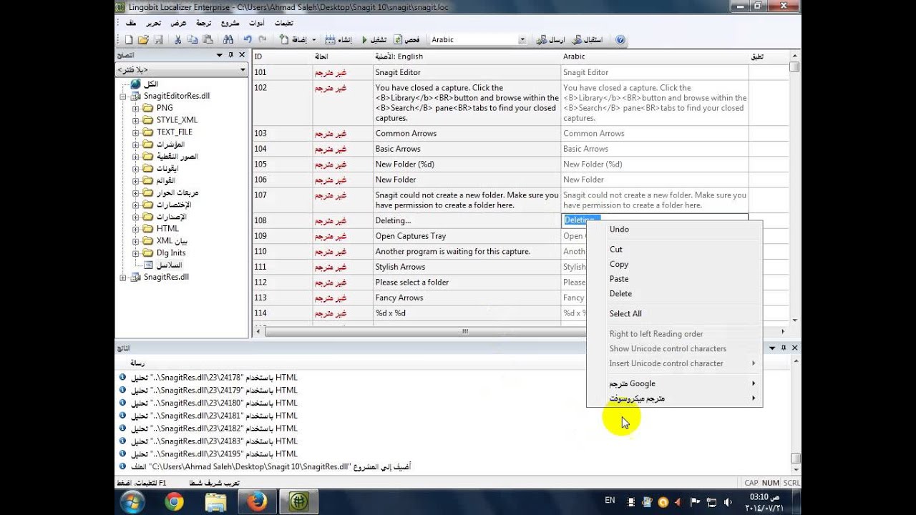Open the أدوات (Tools) menu
The width and height of the screenshot is (916, 515).
point(257,23)
